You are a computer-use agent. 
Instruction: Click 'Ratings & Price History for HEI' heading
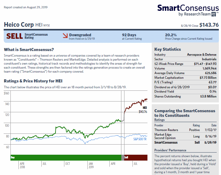33,81
